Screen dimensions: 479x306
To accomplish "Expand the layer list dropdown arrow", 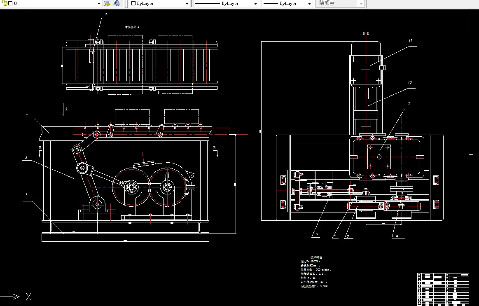I will coord(99,4).
